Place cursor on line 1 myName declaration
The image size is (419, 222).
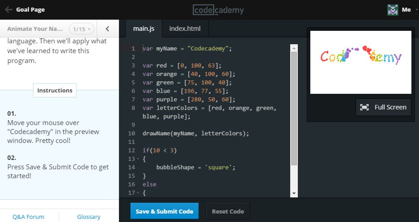click(187, 49)
